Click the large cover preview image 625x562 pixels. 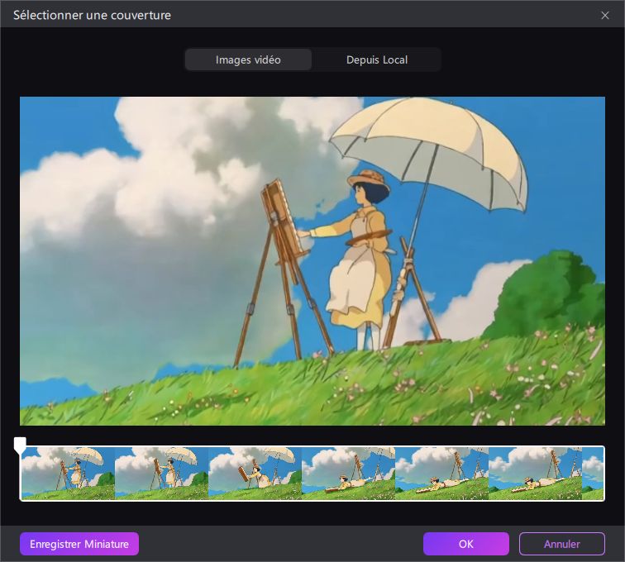(312, 261)
